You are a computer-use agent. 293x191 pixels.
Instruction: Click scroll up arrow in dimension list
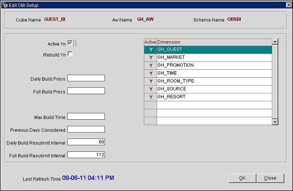pyautogui.click(x=275, y=42)
